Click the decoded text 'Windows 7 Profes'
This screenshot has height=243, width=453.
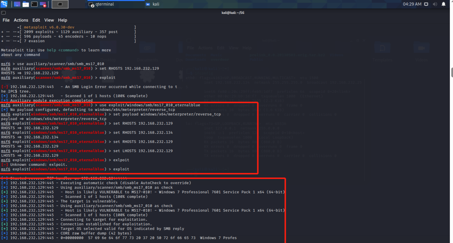(218, 238)
